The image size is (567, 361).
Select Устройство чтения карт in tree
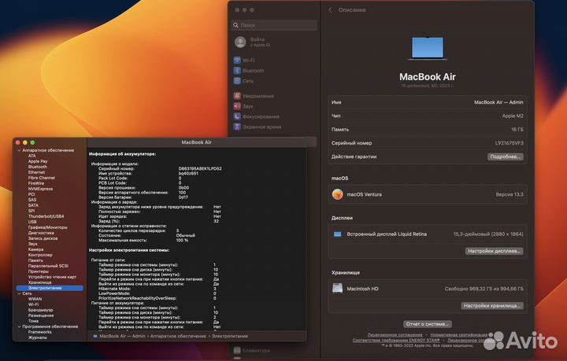[x=52, y=277]
